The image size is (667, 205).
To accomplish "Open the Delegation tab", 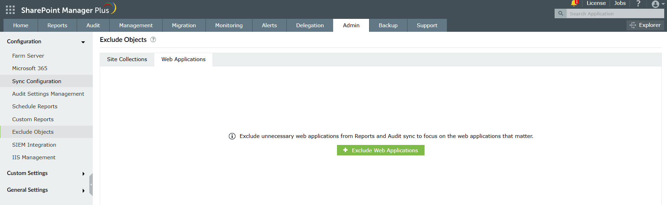I will (310, 25).
